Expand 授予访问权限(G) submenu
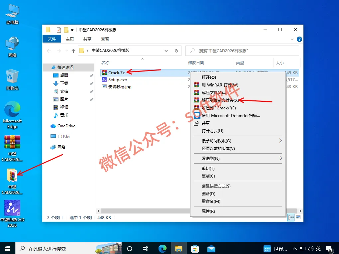Image resolution: width=339 pixels, height=254 pixels. point(238,141)
